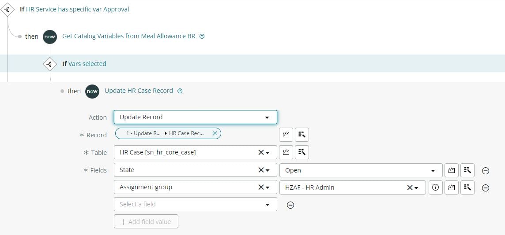Expand the State field name dropdown

coord(268,170)
